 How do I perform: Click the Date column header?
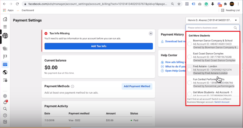tap(47, 113)
